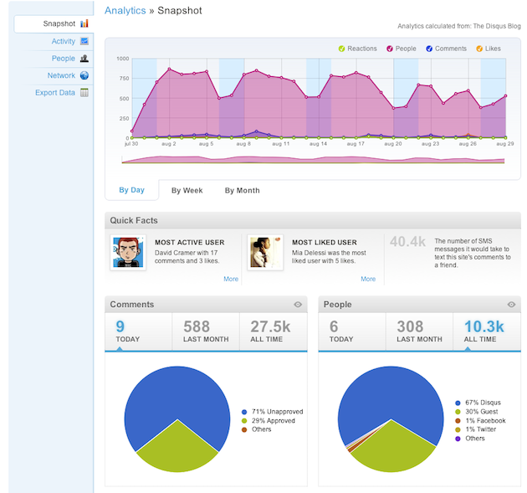The image size is (527, 493).
Task: Toggle the Reactions series checkbox
Action: [x=342, y=49]
